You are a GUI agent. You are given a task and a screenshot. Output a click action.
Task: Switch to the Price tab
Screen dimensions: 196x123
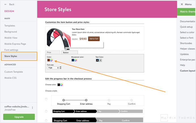pos(53,52)
